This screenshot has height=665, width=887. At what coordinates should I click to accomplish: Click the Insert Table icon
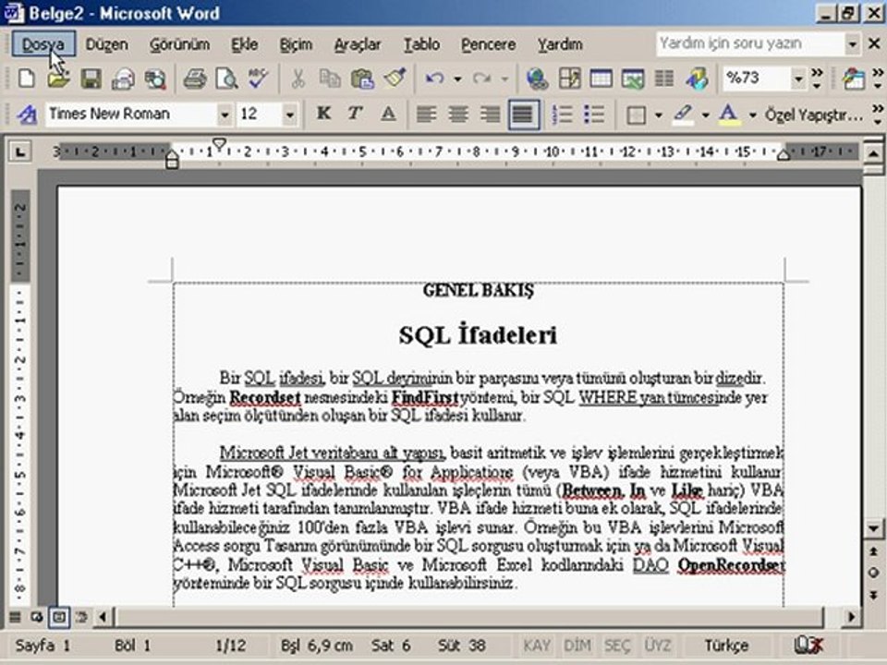click(x=601, y=79)
